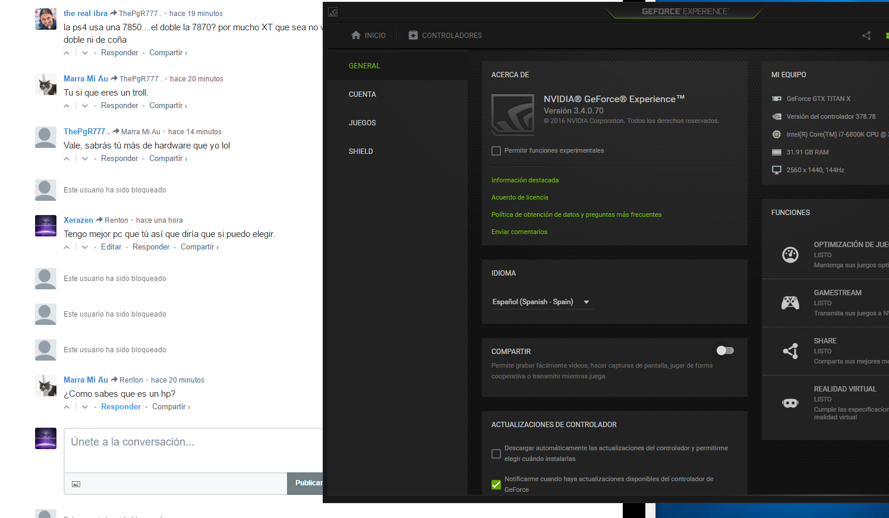Open the Idioma language dropdown
The height and width of the screenshot is (518, 889).
click(x=541, y=302)
